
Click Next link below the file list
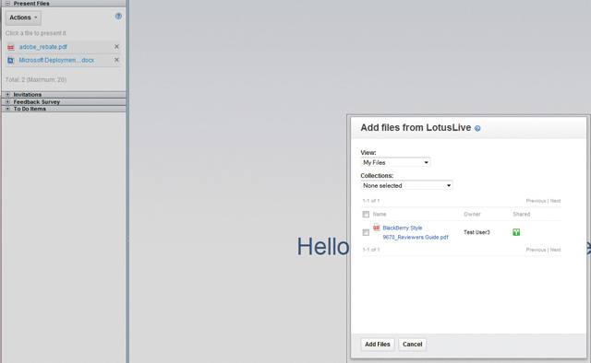(x=555, y=250)
